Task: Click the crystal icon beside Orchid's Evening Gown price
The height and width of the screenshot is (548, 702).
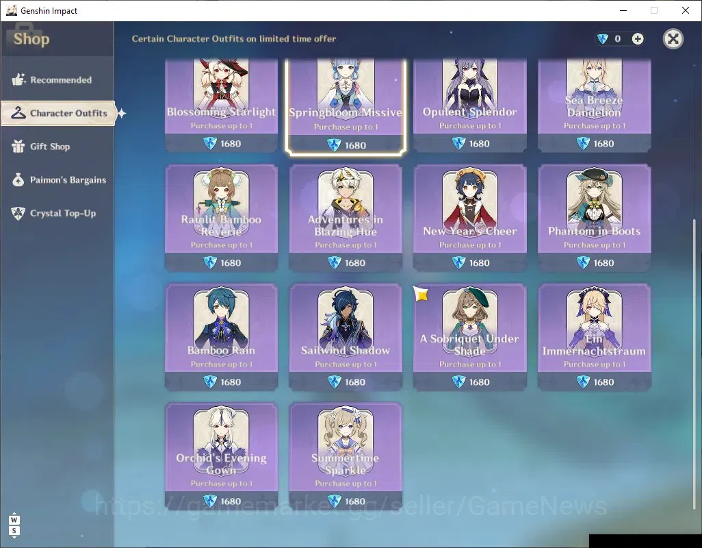Action: (210, 501)
